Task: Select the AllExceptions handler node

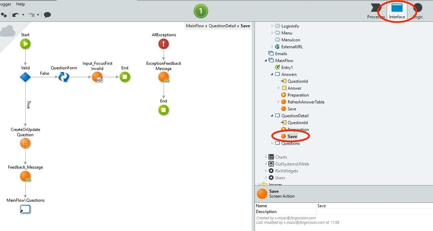Action: [164, 44]
